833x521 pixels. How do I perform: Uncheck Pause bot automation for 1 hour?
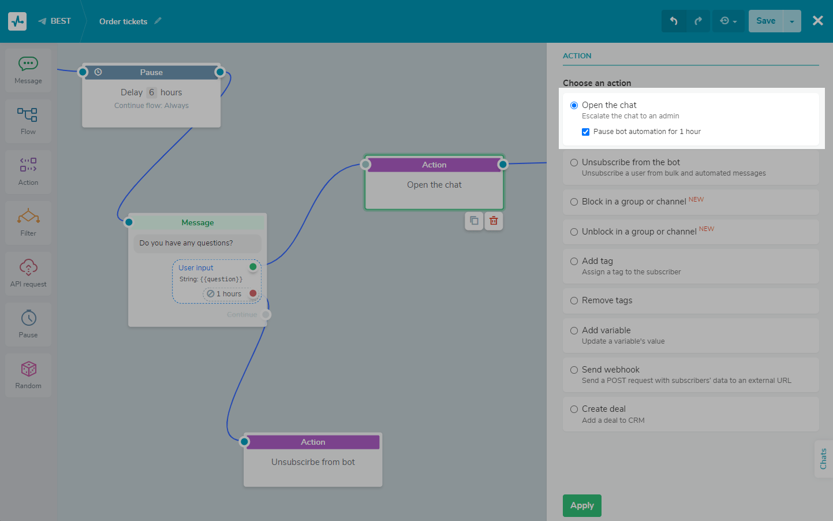point(585,132)
